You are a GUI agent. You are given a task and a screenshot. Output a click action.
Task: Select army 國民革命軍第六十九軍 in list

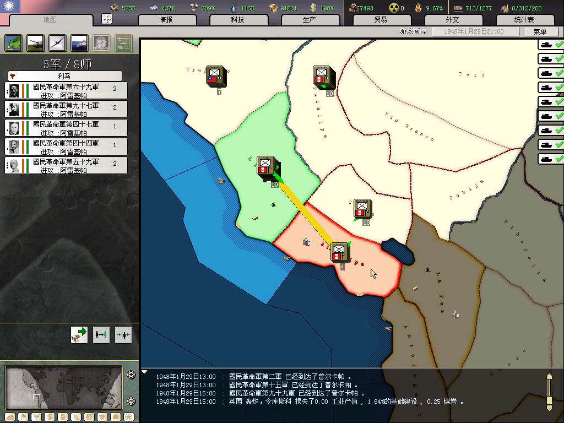(x=66, y=91)
